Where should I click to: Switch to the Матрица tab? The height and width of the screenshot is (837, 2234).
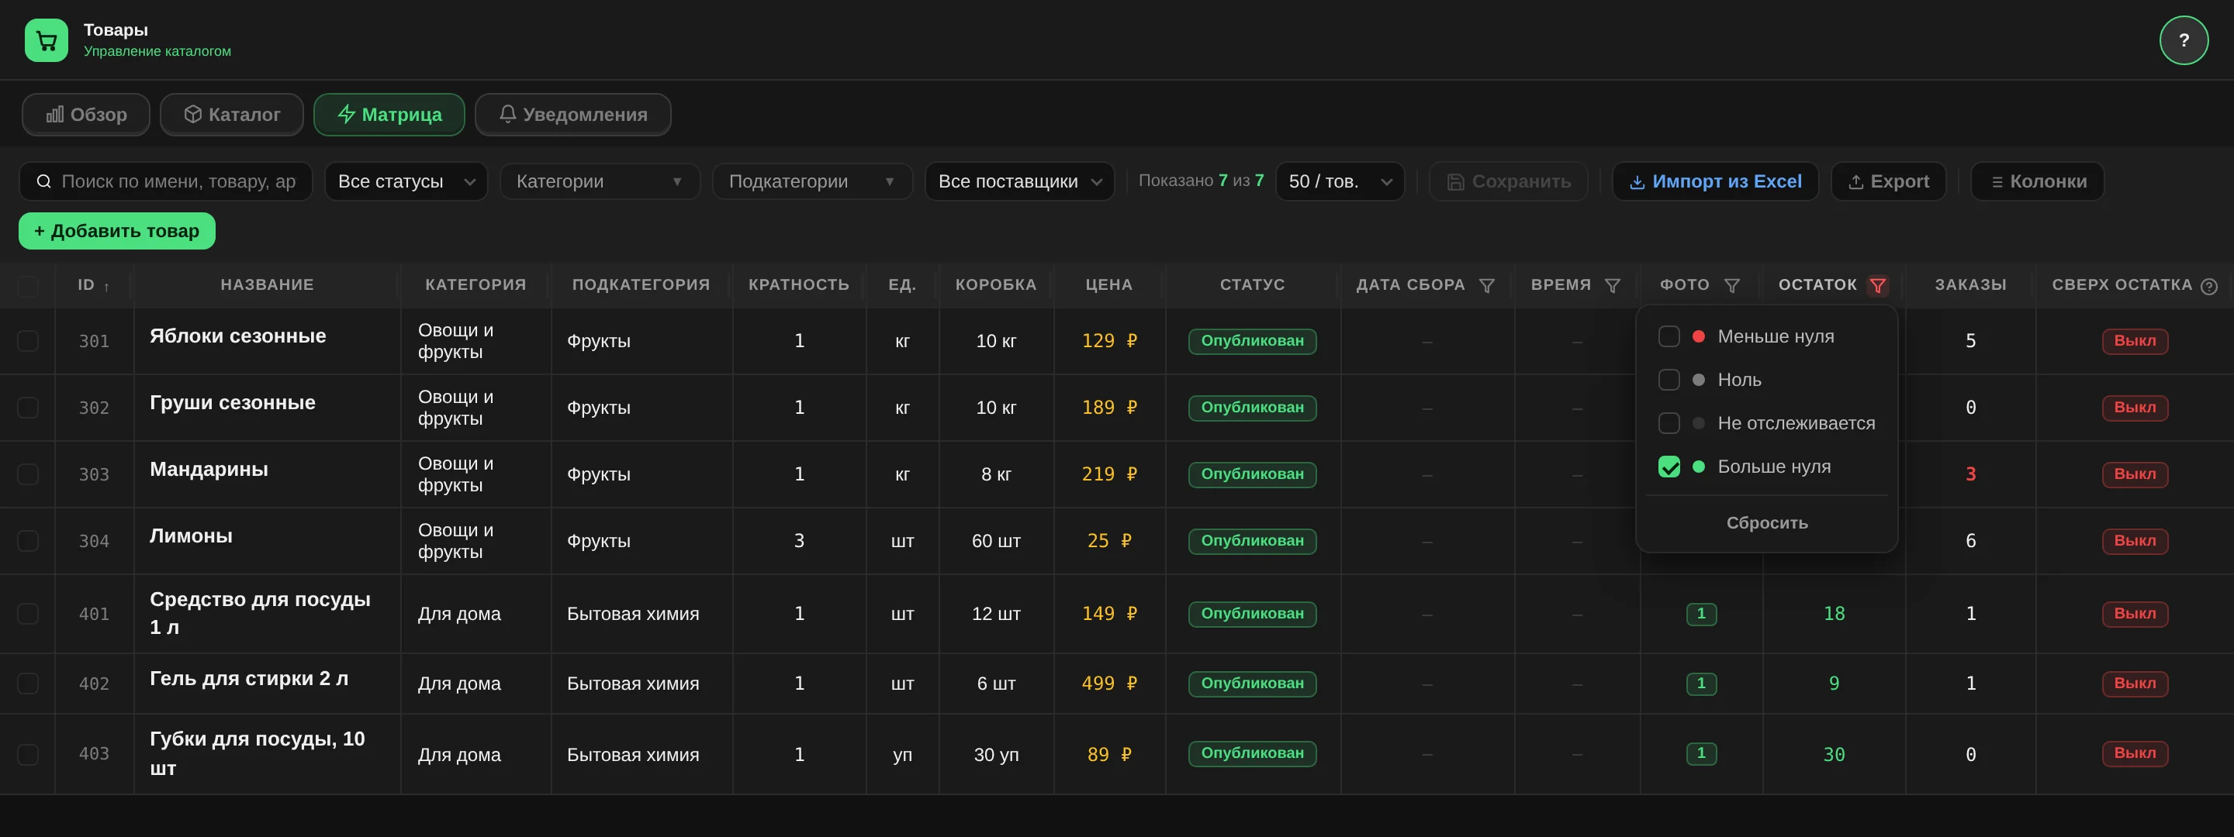(389, 115)
